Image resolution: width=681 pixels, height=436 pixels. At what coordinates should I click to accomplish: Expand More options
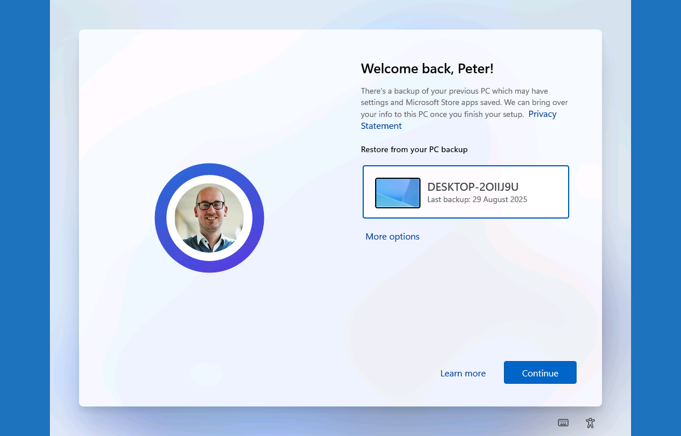tap(392, 236)
